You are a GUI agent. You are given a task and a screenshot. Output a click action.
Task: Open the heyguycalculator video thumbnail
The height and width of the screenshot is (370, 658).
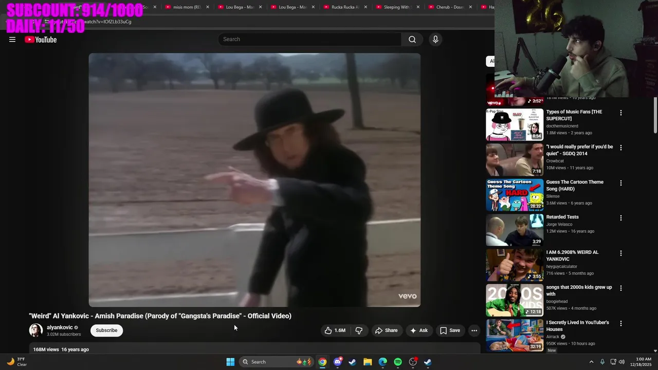point(515,266)
